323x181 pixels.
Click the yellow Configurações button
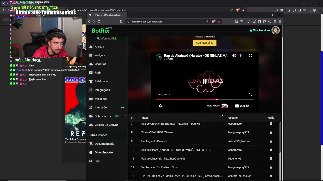pos(205,43)
